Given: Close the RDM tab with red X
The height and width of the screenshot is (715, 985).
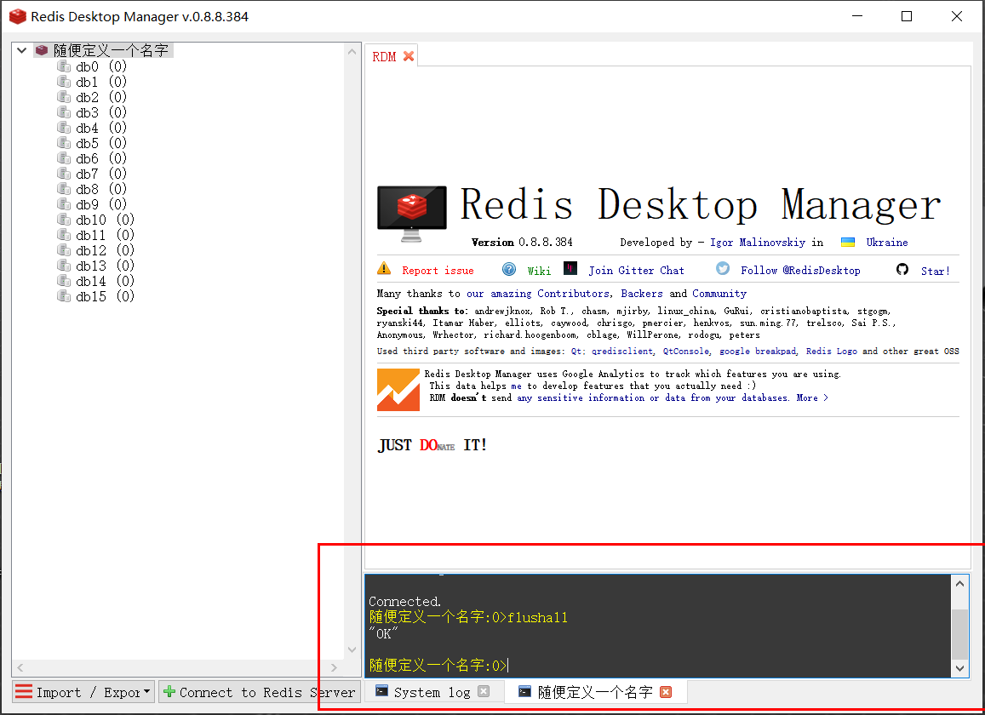Looking at the screenshot, I should (409, 56).
